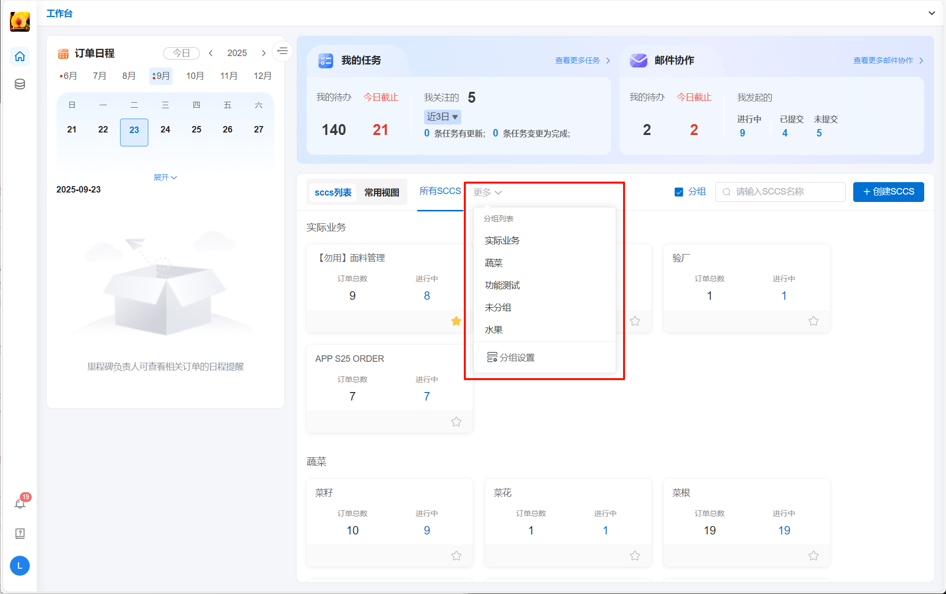Open the database stack sidebar icon

point(20,84)
